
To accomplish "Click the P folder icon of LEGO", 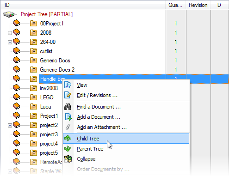I will 33,97.
